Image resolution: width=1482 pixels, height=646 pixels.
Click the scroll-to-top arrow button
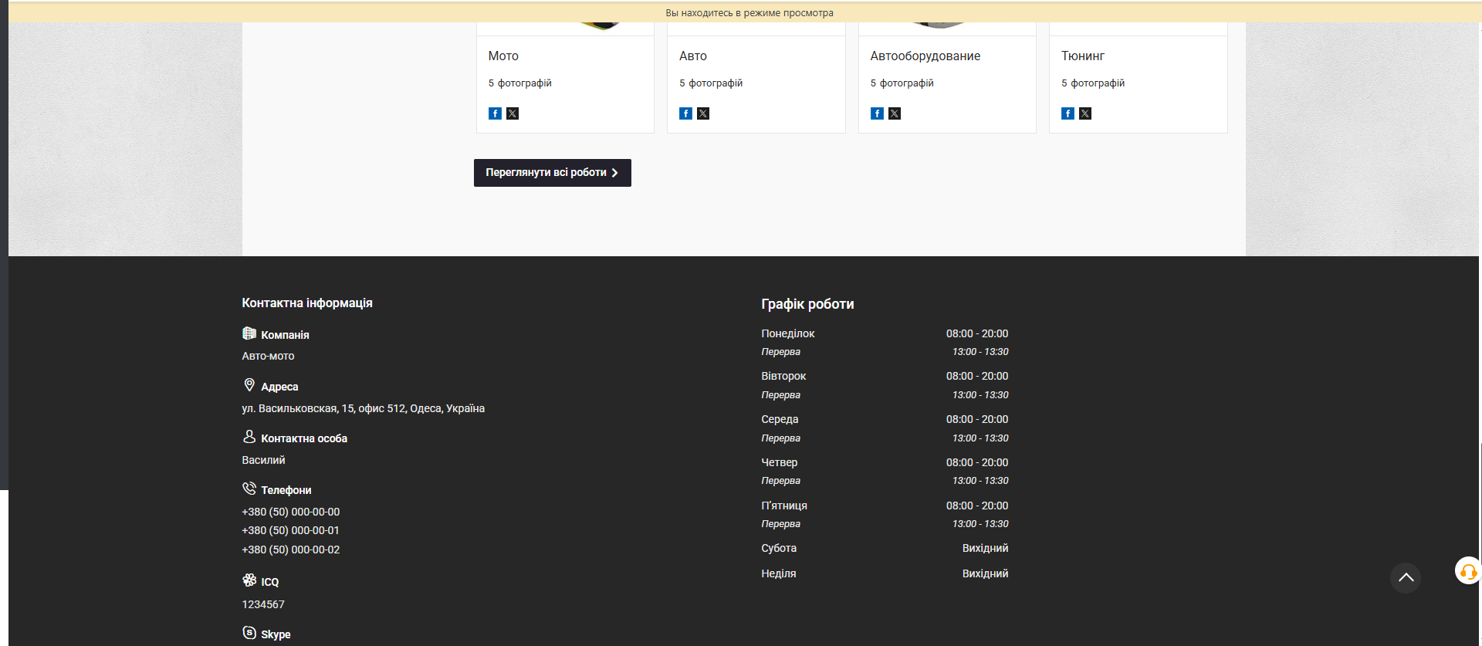[x=1406, y=577]
